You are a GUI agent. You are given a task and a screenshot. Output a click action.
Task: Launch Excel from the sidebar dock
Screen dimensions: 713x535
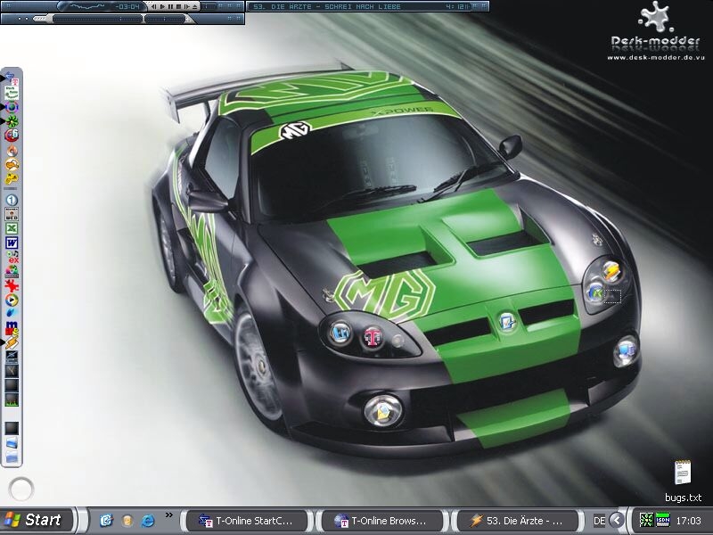12,228
